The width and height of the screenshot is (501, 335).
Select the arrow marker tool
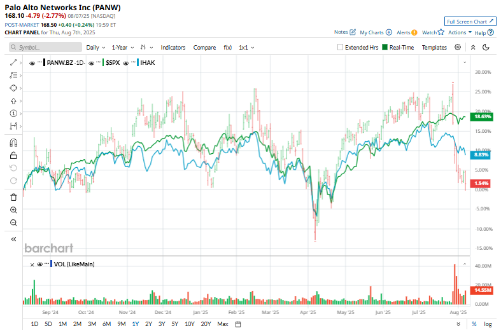(13, 101)
